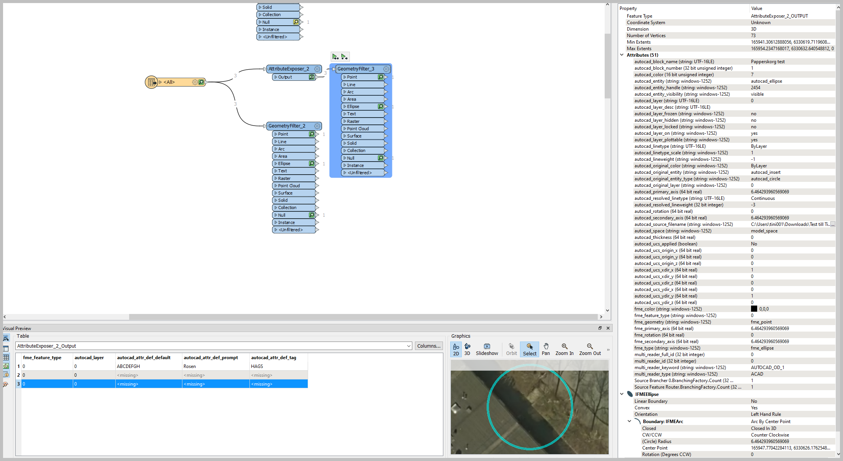Browse the autocad_source_filename value ellipsis button
Image resolution: width=843 pixels, height=461 pixels.
click(x=832, y=224)
